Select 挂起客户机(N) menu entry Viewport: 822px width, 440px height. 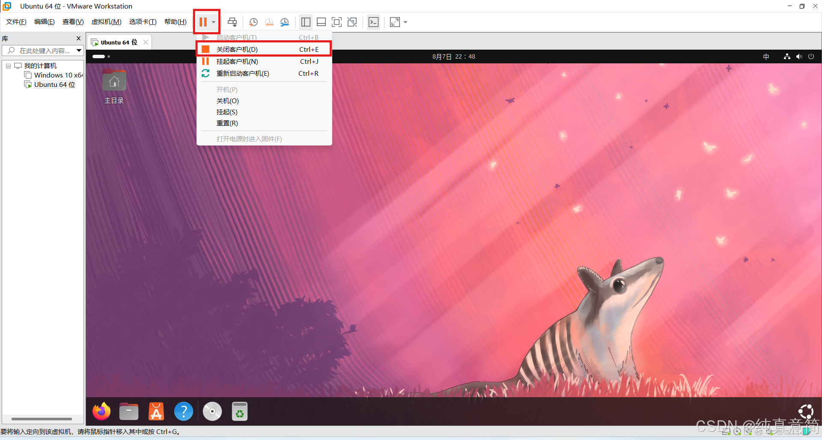(x=264, y=61)
